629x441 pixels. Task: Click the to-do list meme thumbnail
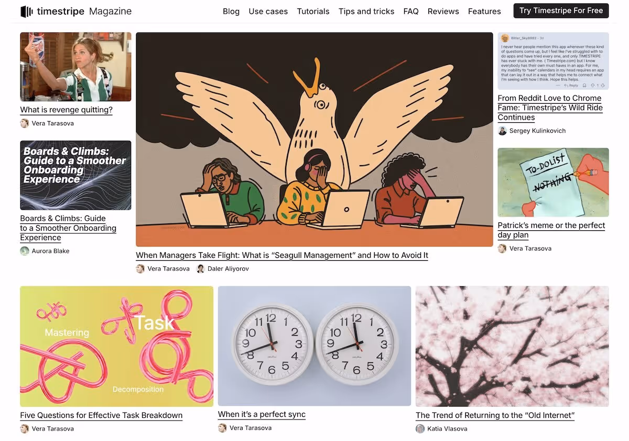(x=554, y=182)
